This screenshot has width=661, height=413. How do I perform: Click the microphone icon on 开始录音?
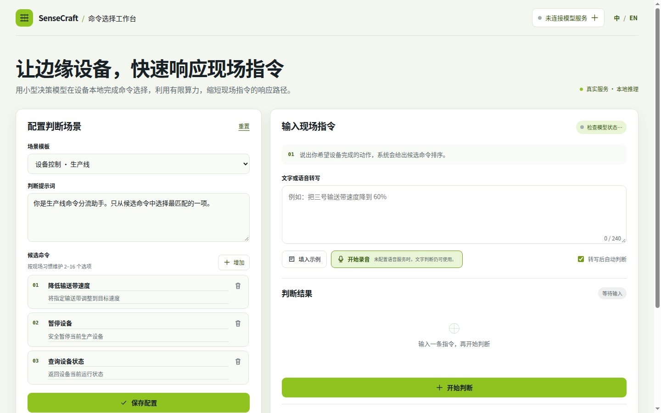click(x=341, y=259)
